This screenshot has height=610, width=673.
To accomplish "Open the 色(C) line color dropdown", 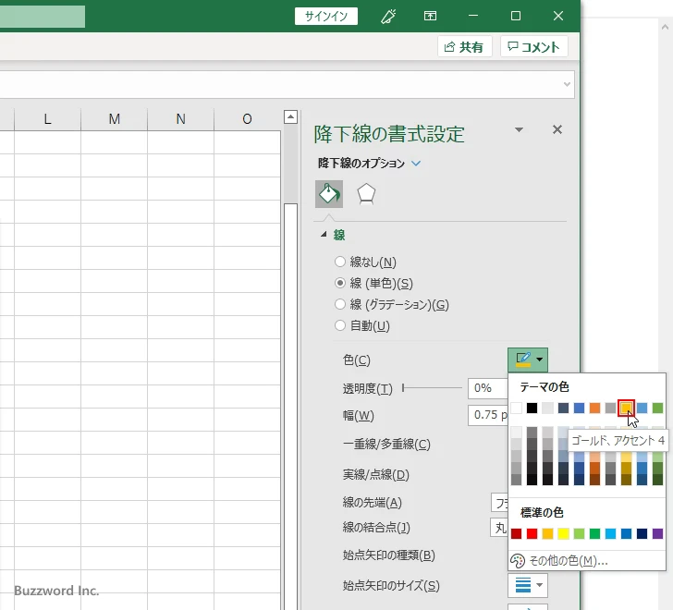I will point(528,360).
